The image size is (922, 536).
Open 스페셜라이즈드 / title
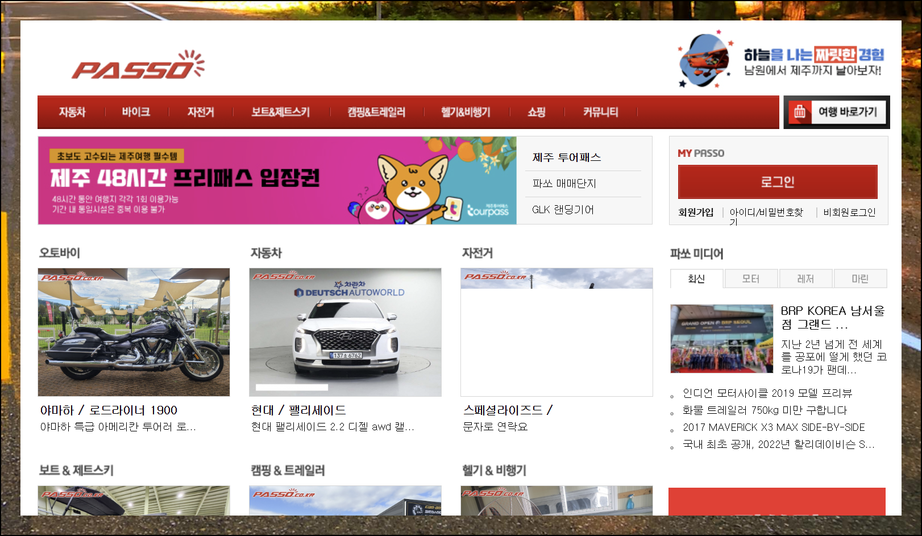(508, 410)
